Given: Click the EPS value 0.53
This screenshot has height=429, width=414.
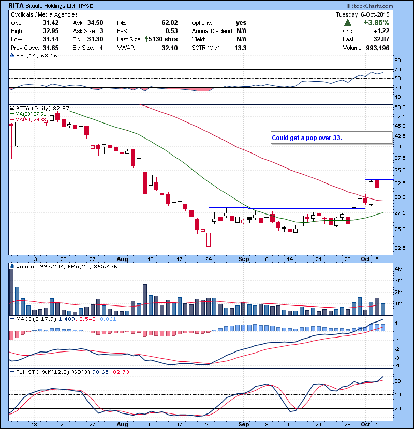Looking at the screenshot, I should (x=171, y=31).
